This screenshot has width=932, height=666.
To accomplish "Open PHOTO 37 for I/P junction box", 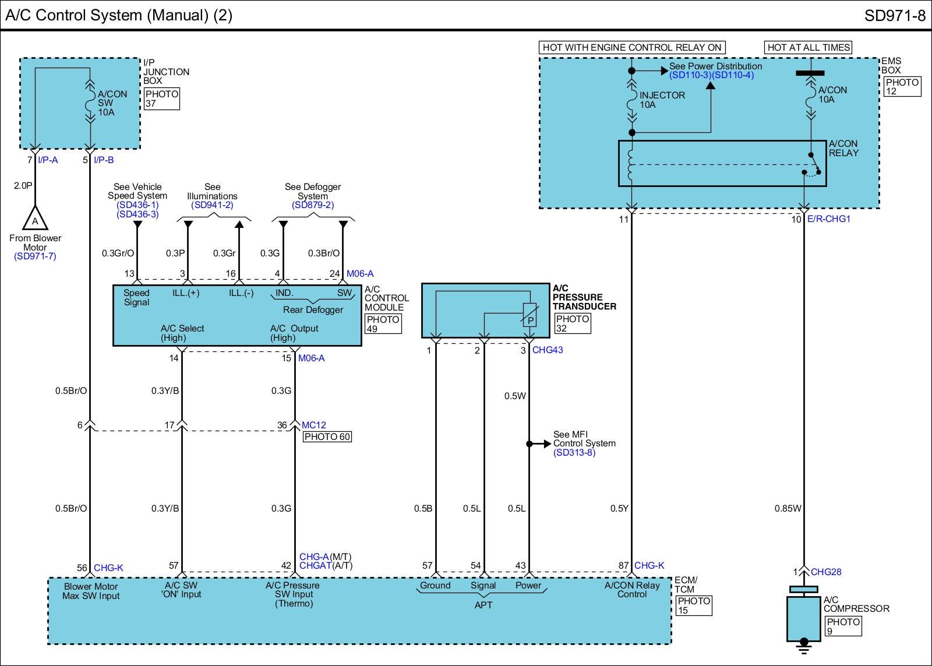I will click(x=162, y=98).
